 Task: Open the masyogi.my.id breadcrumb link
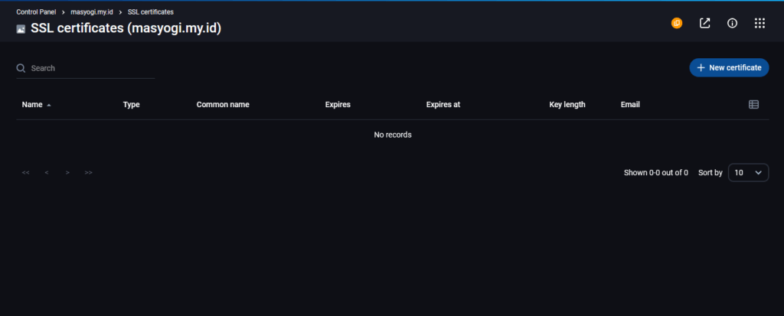pyautogui.click(x=91, y=11)
